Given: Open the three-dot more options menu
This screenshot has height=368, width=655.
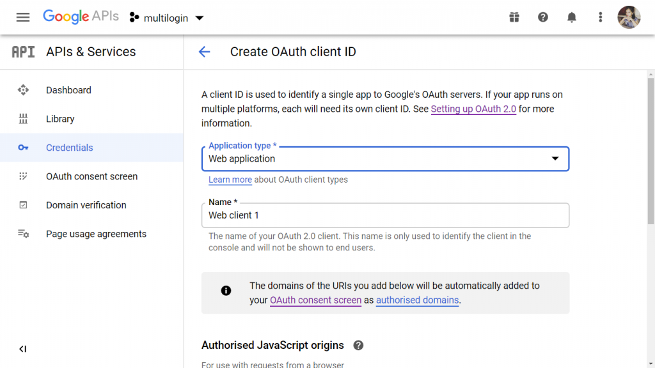Looking at the screenshot, I should point(600,17).
